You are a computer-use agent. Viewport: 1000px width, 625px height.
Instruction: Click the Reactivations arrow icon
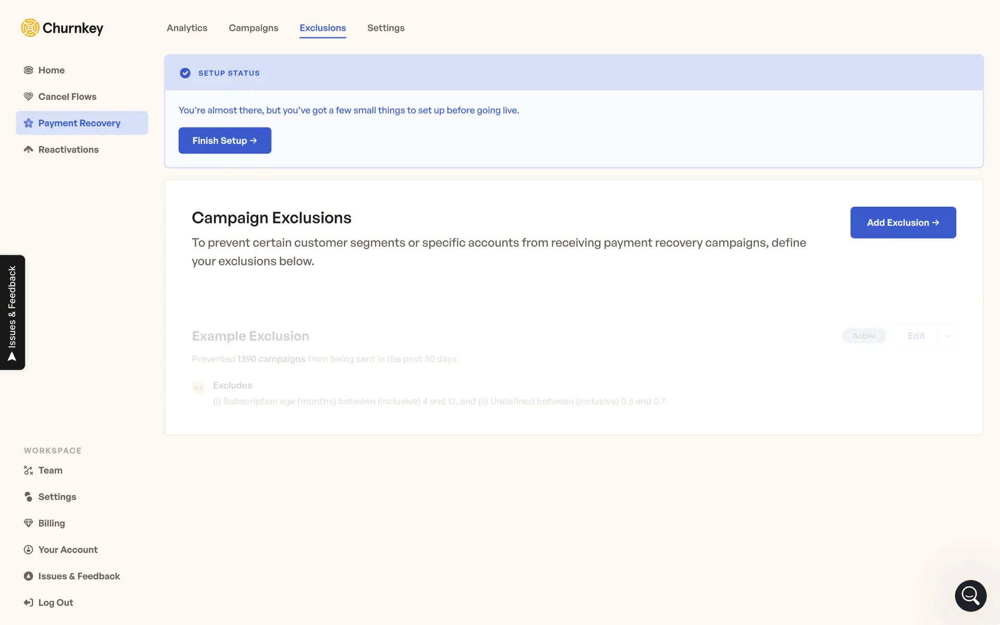[29, 149]
